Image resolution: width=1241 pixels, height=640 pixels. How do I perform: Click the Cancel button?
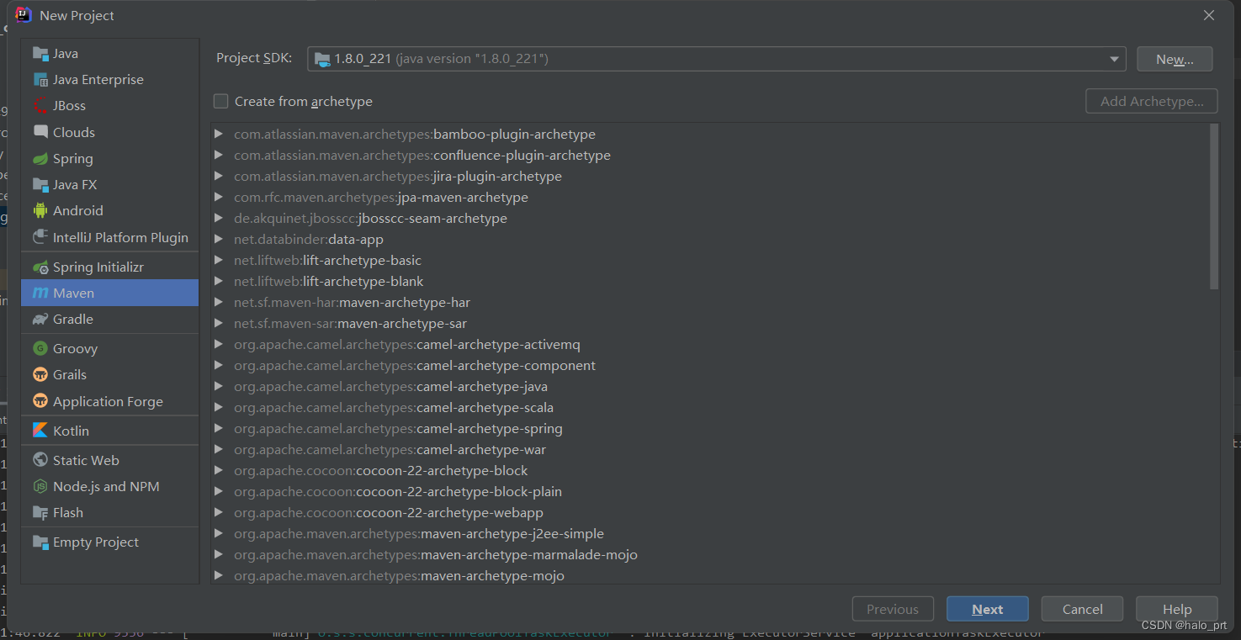(1082, 610)
